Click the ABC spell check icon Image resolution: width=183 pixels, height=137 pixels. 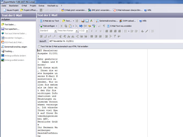coord(94,26)
